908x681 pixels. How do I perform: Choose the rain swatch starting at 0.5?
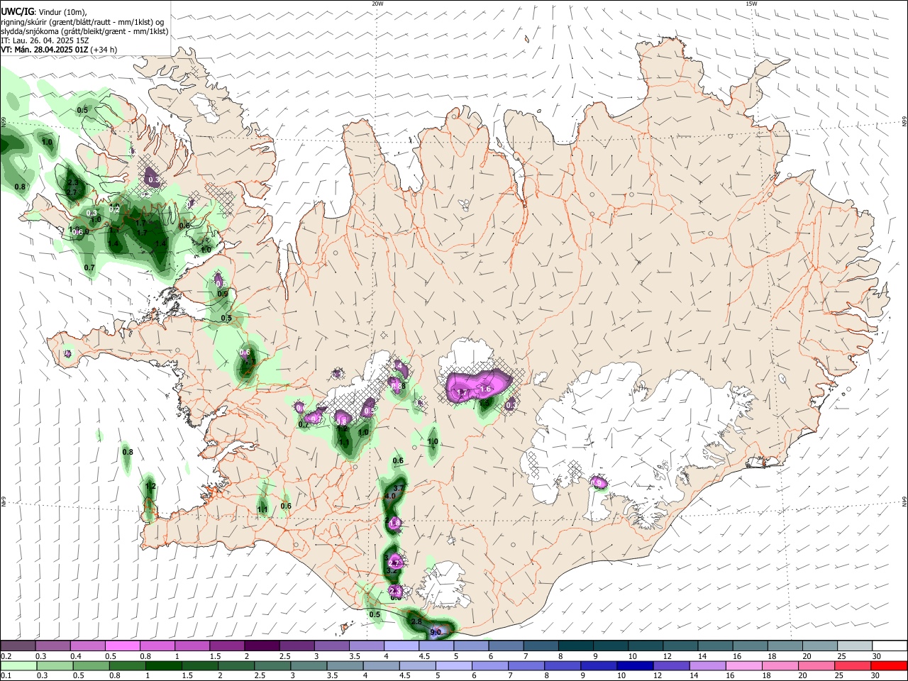(x=90, y=665)
